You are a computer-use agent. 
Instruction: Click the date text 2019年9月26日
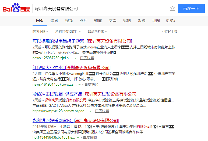click(x=45, y=127)
